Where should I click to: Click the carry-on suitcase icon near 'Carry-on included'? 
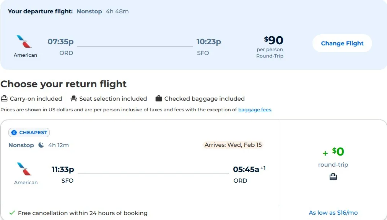(x=4, y=98)
